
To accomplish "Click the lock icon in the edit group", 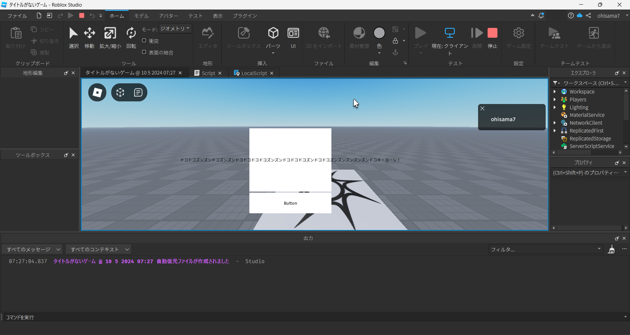I will (395, 41).
